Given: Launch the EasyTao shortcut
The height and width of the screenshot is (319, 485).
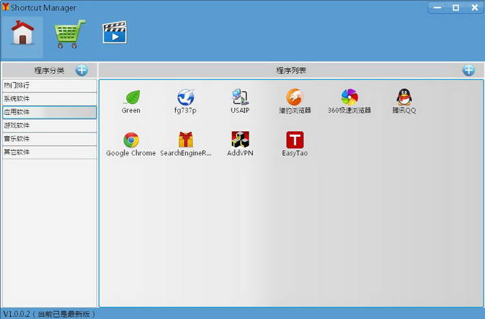Looking at the screenshot, I should pos(295,144).
